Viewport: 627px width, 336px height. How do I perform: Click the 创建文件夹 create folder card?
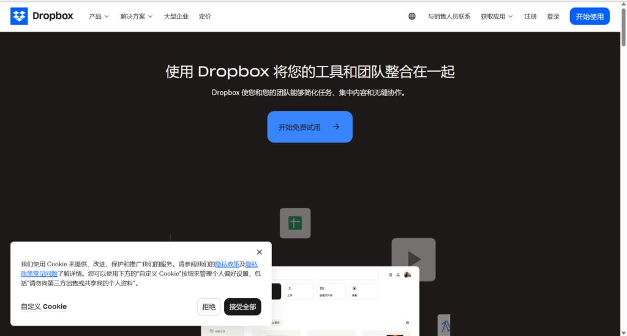pos(331,291)
